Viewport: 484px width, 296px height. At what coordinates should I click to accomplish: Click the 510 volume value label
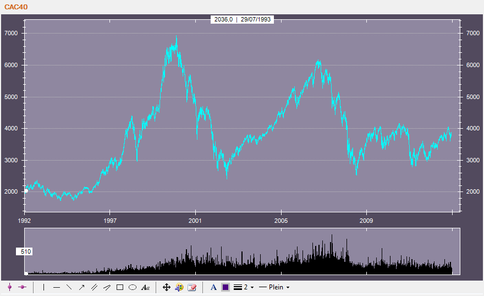[26, 251]
